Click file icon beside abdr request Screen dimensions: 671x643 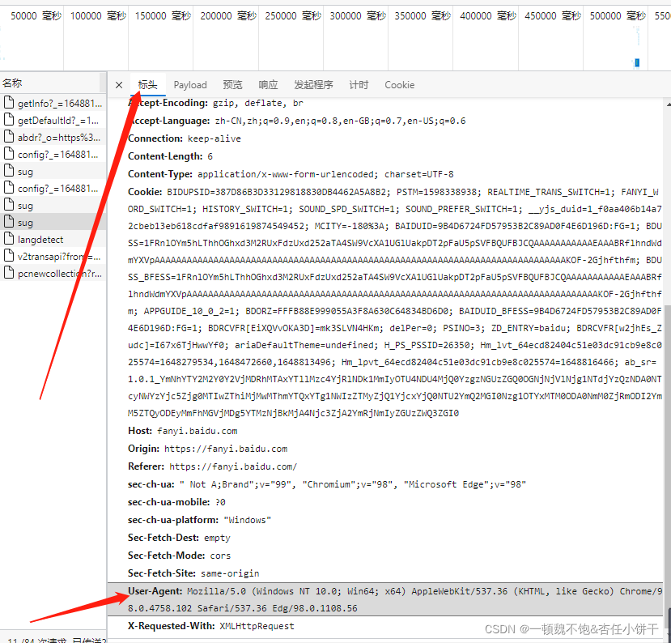(x=9, y=137)
